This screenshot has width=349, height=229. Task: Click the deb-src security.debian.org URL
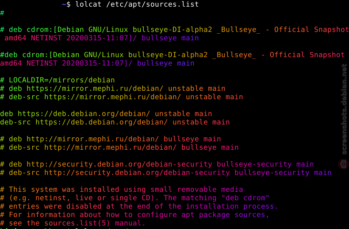pos(137,173)
